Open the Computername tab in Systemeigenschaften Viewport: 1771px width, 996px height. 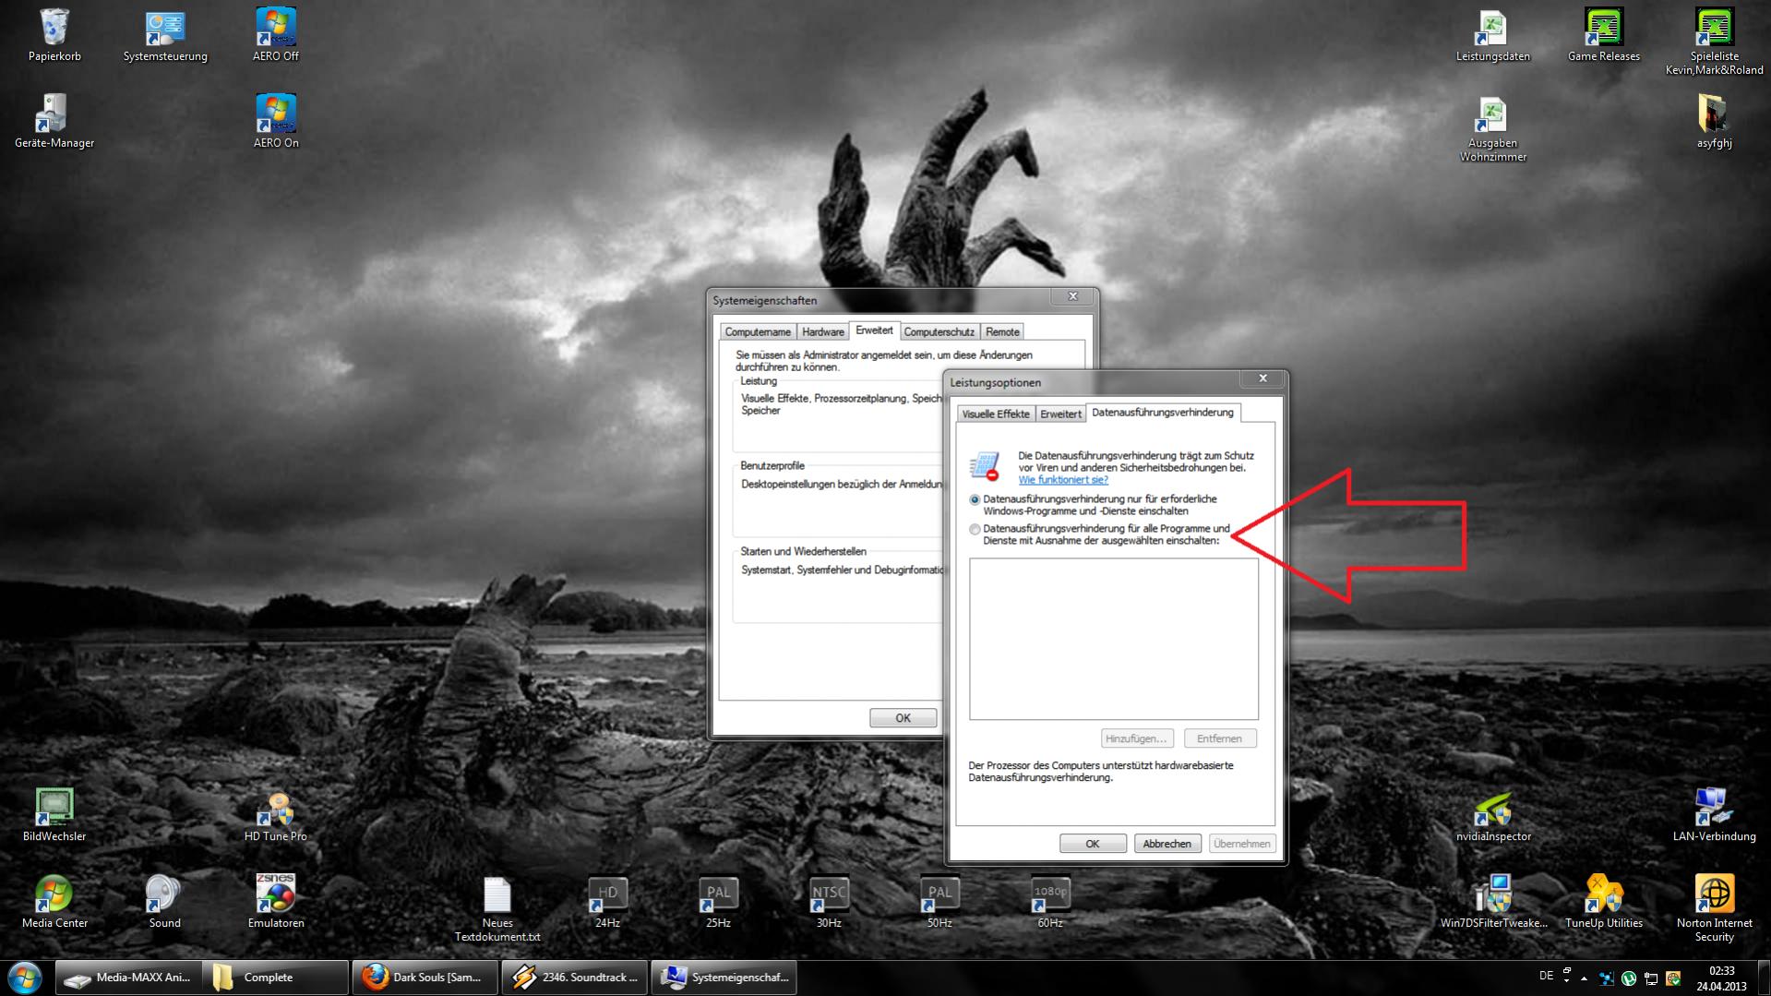757,331
